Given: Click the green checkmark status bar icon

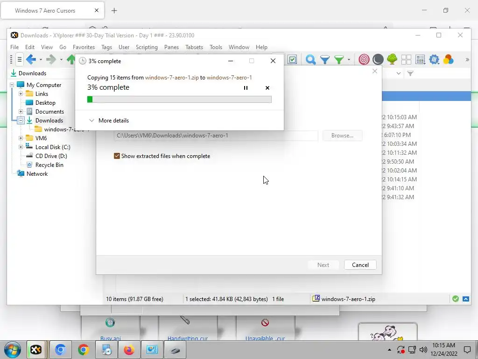Looking at the screenshot, I should 456,299.
